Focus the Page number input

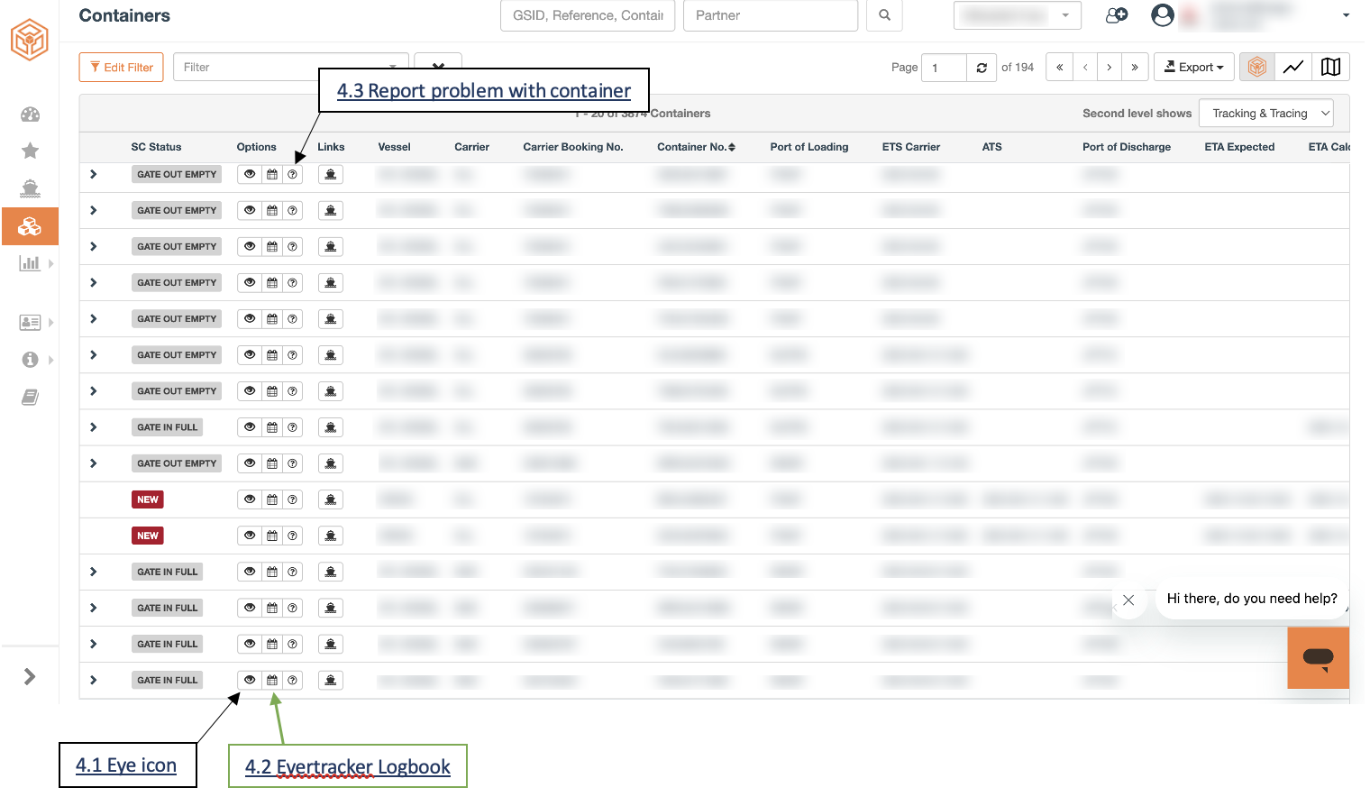click(944, 68)
